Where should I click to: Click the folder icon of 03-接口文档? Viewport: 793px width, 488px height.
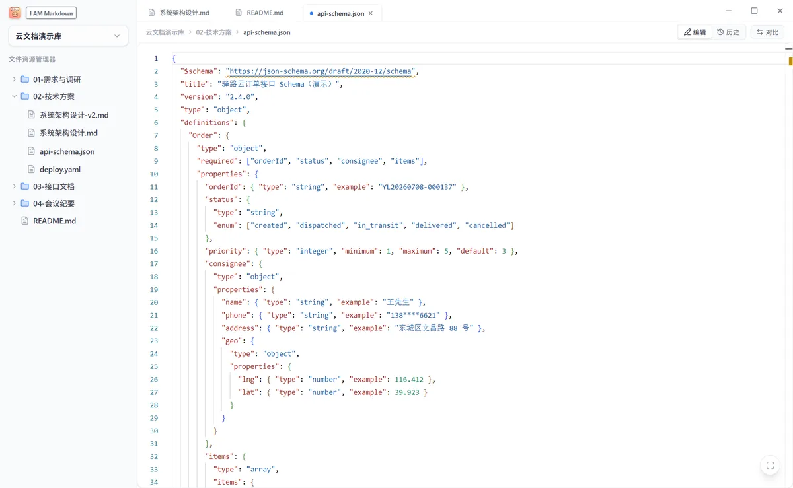24,186
